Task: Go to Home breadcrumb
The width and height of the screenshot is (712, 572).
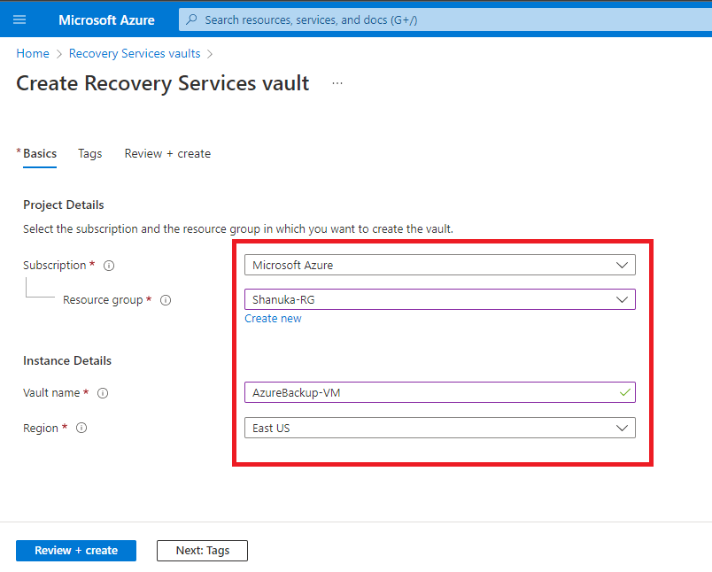Action: [33, 53]
